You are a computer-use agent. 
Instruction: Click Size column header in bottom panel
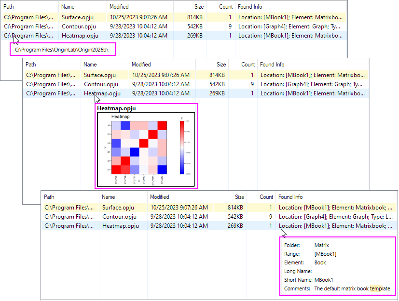239,197
